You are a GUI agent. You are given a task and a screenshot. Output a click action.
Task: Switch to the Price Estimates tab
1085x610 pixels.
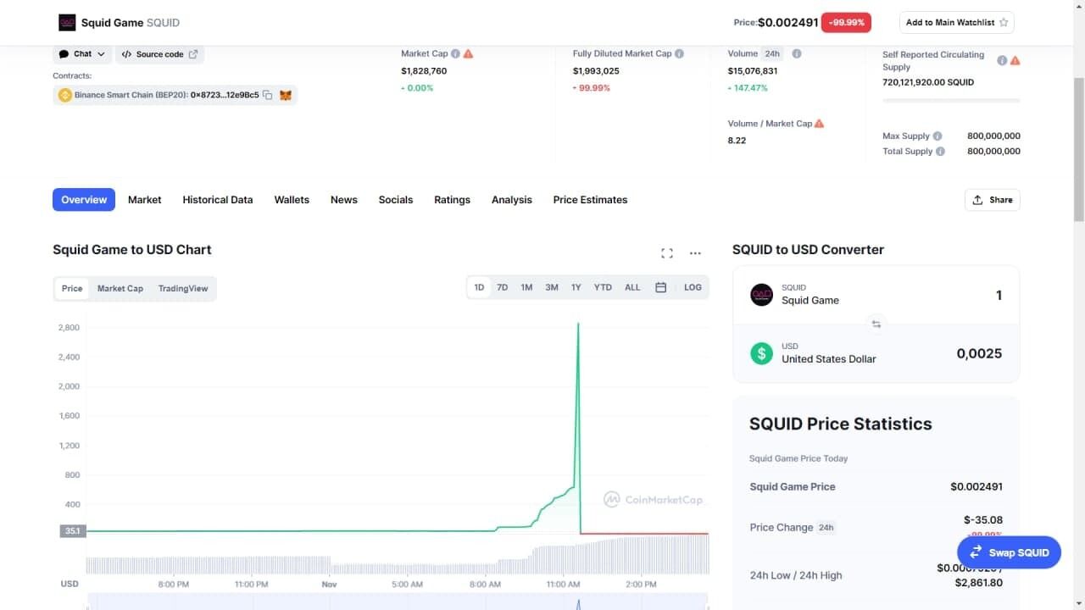click(x=591, y=200)
